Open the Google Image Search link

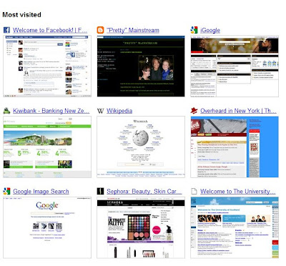coord(41,192)
